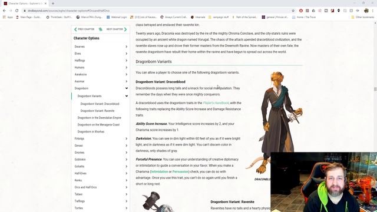Open the Persuasion skill link

pos(180,171)
